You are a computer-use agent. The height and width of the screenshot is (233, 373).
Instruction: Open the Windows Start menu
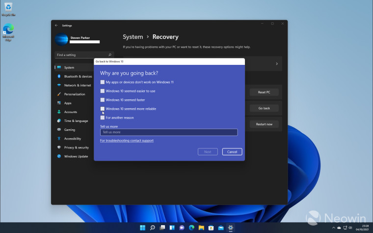tap(142, 228)
